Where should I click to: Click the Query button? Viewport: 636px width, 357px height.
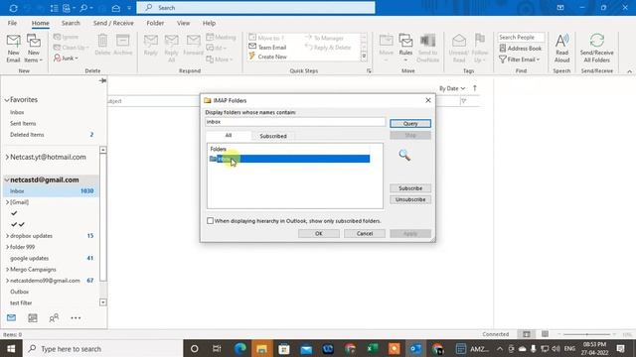(x=410, y=123)
